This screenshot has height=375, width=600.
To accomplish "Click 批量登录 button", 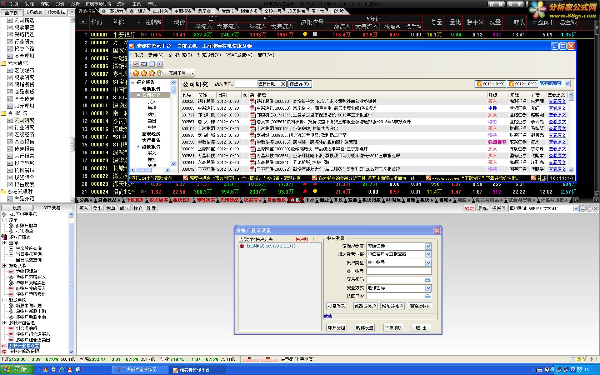I will [x=336, y=306].
